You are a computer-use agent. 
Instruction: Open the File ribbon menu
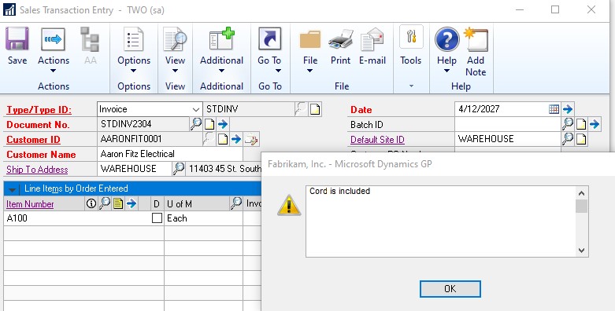pyautogui.click(x=309, y=50)
